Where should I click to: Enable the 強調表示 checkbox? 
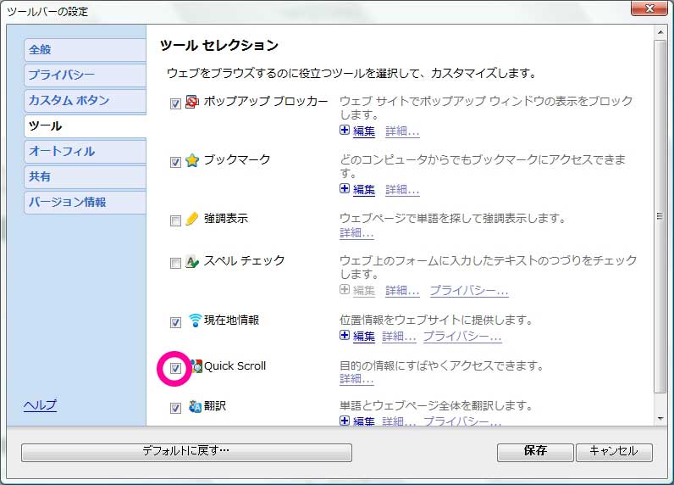pos(175,221)
